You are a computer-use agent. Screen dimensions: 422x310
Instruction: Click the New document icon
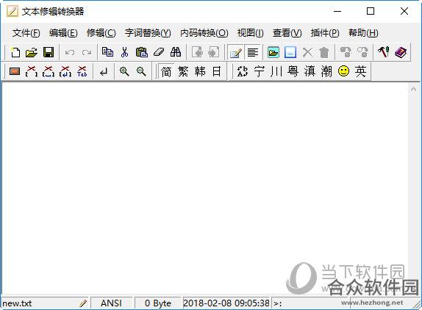[15, 52]
